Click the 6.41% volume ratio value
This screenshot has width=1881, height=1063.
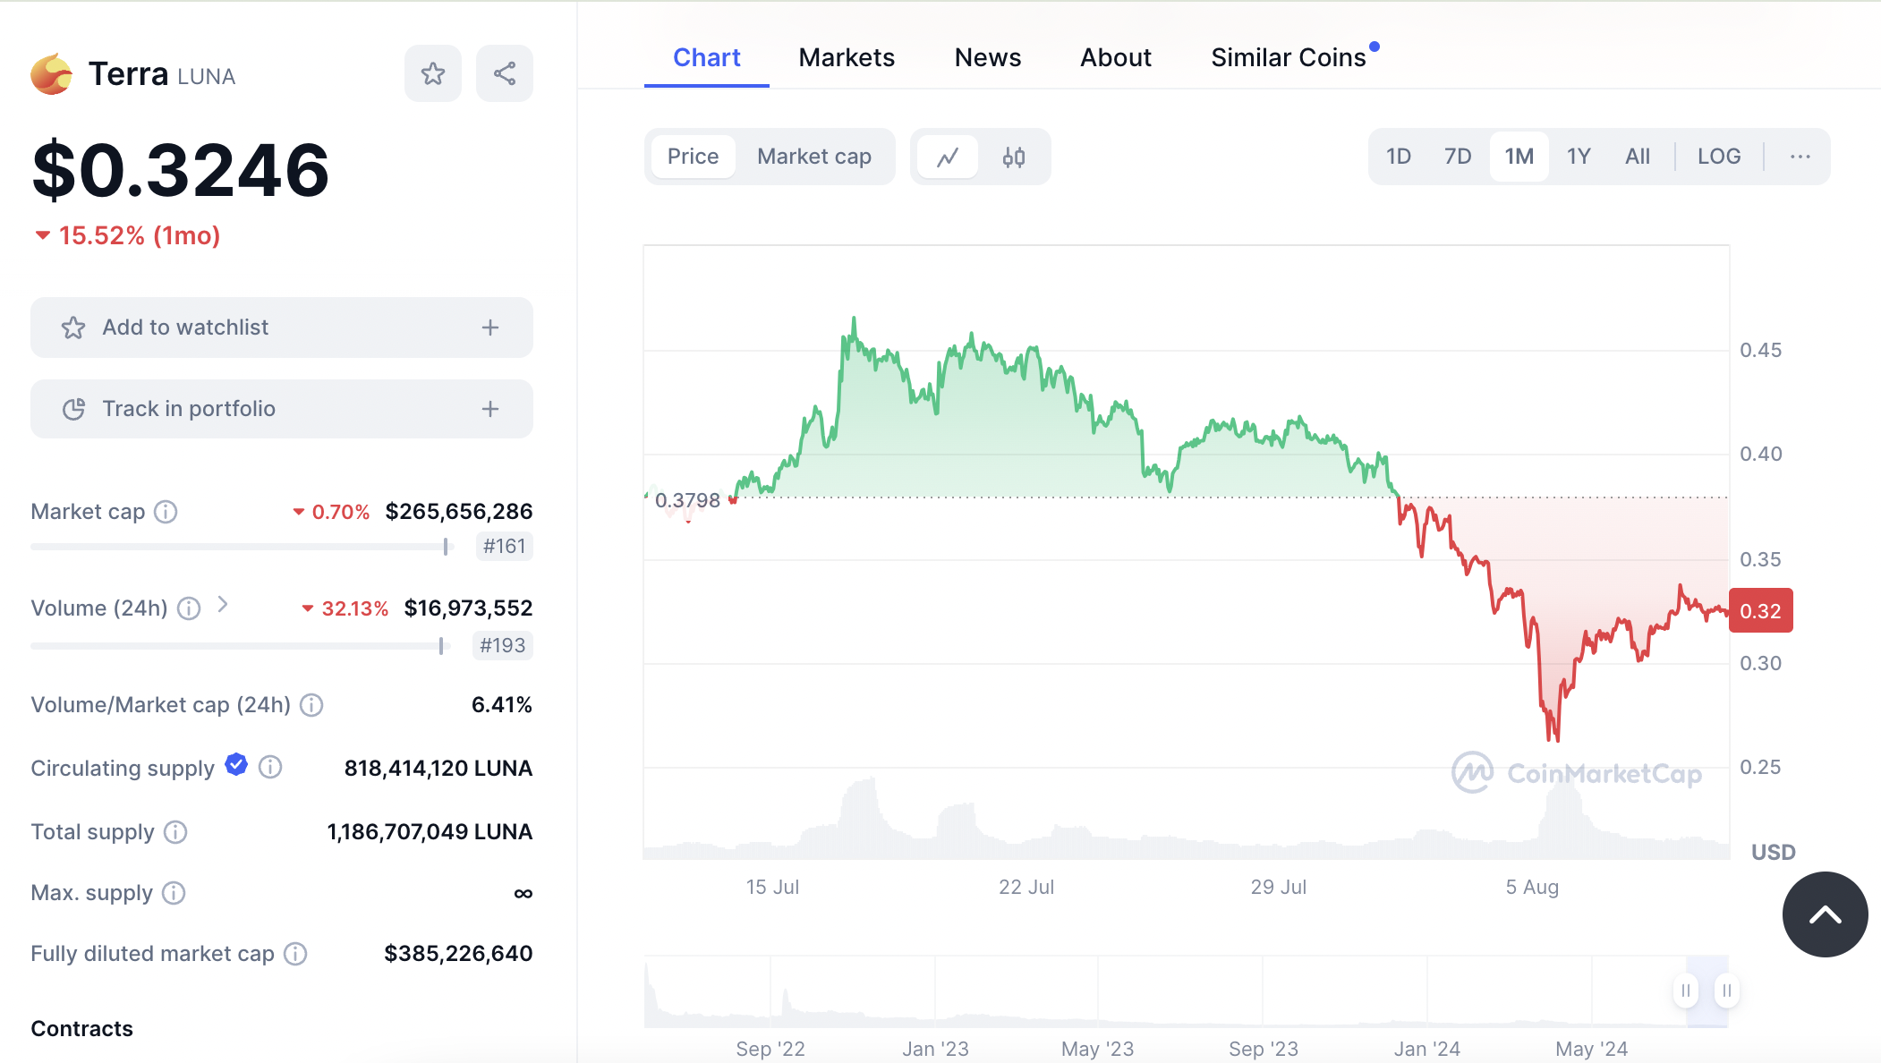pos(501,705)
